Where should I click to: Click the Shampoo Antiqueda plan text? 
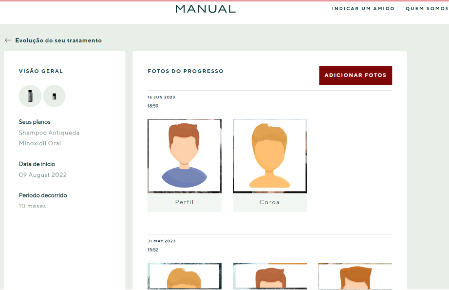[x=49, y=133]
